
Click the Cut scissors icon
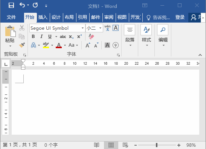pyautogui.click(x=22, y=28)
